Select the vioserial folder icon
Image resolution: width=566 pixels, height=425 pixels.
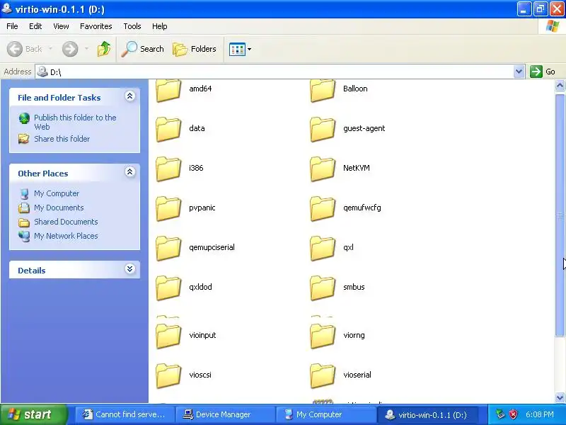[x=323, y=376]
